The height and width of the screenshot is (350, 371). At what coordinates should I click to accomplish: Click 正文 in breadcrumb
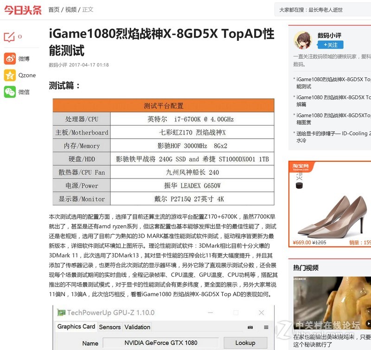(x=88, y=10)
